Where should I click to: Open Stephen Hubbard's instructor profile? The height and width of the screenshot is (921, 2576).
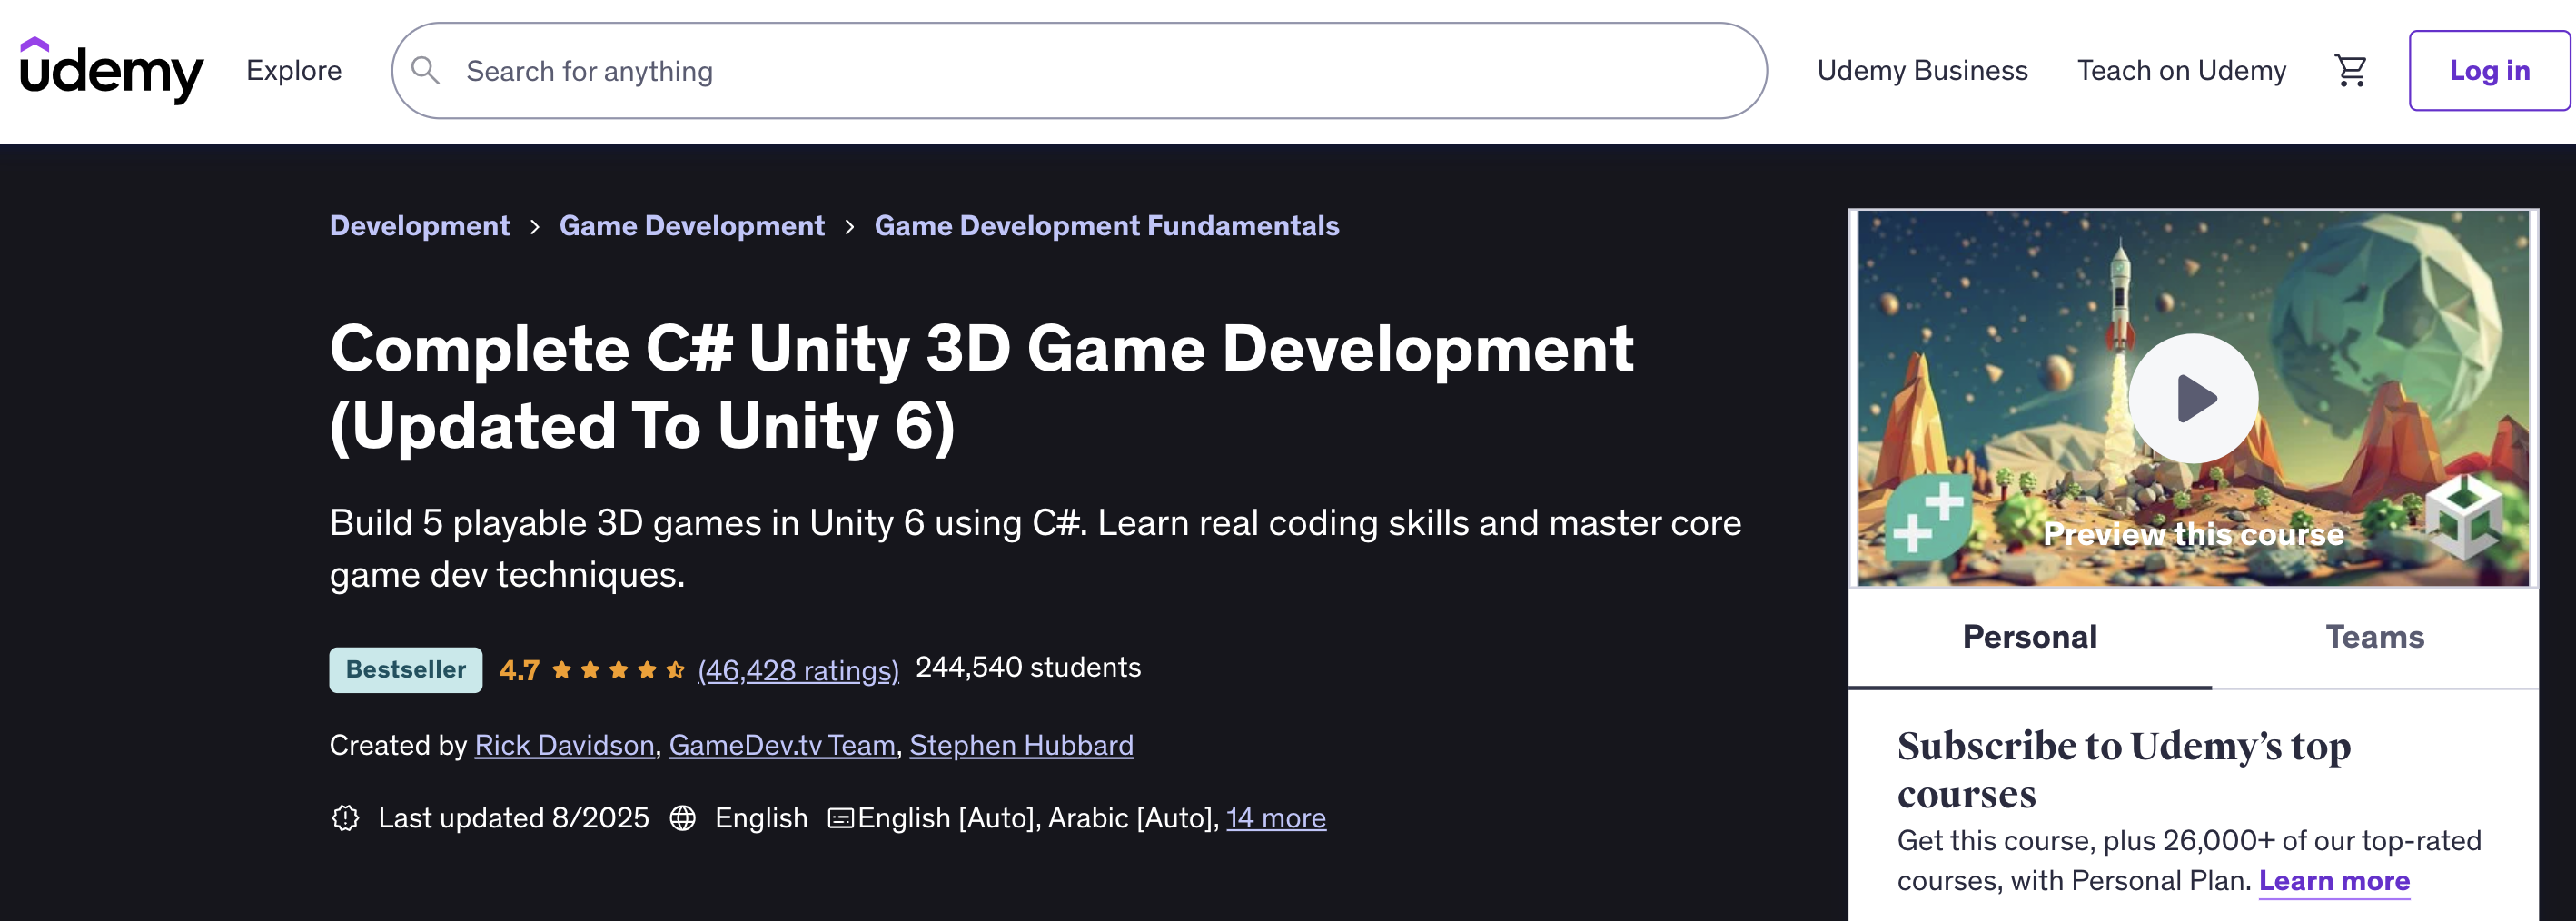click(1022, 745)
